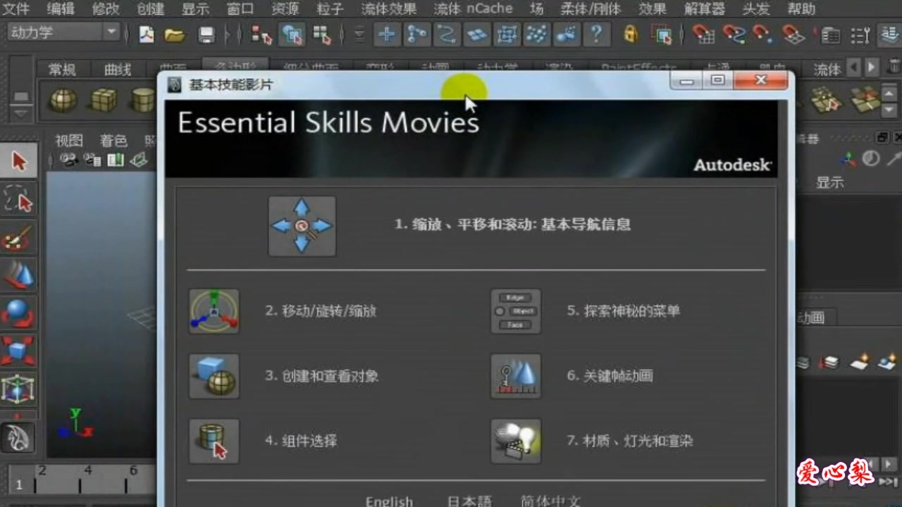The image size is (902, 507).
Task: Open the 流体 nCache menu
Action: (473, 9)
